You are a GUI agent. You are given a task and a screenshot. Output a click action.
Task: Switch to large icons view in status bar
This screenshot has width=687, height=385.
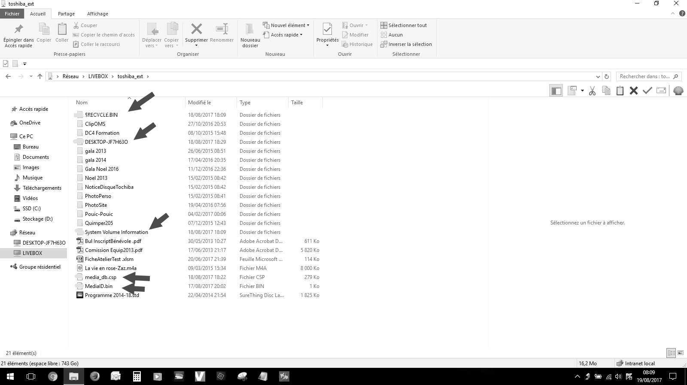pyautogui.click(x=681, y=353)
